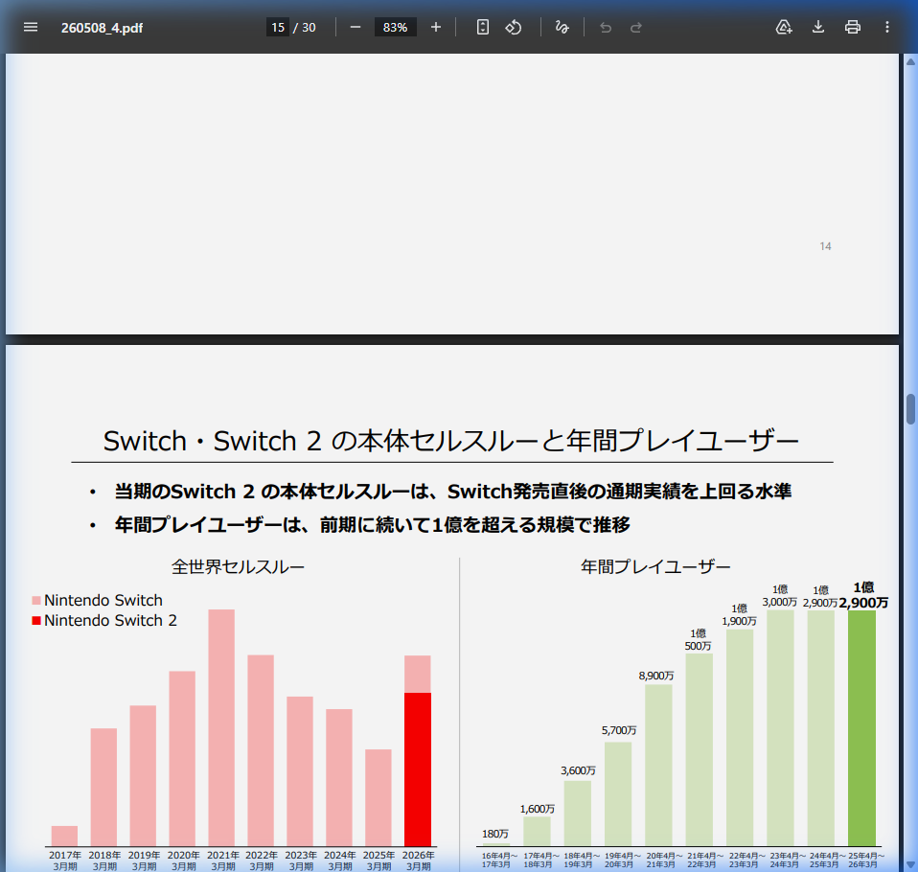The height and width of the screenshot is (872, 918).
Task: Click the 1,600万 bar label
Action: (537, 809)
